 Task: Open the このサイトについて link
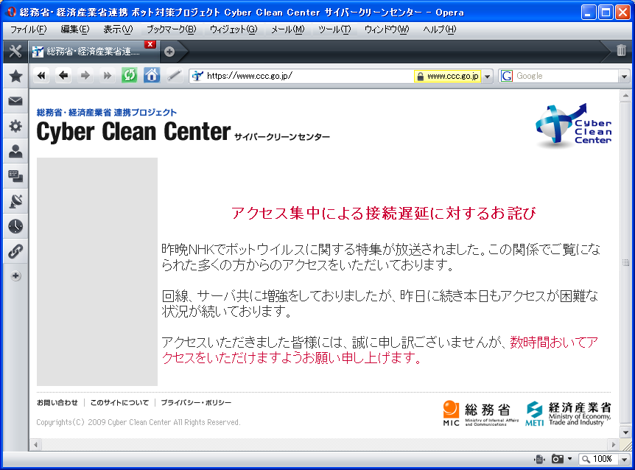[x=119, y=403]
